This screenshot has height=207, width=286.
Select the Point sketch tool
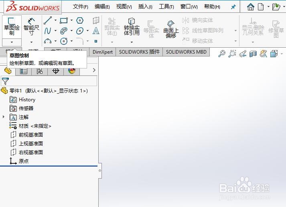(96, 41)
